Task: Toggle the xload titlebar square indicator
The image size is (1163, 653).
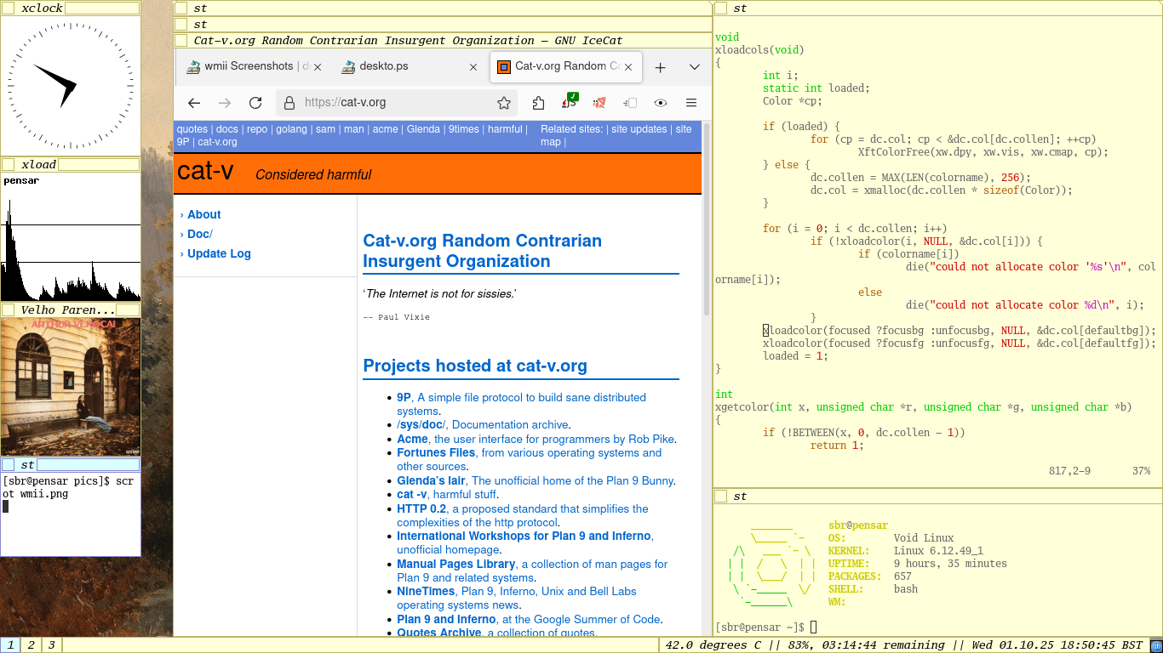Action: click(9, 165)
